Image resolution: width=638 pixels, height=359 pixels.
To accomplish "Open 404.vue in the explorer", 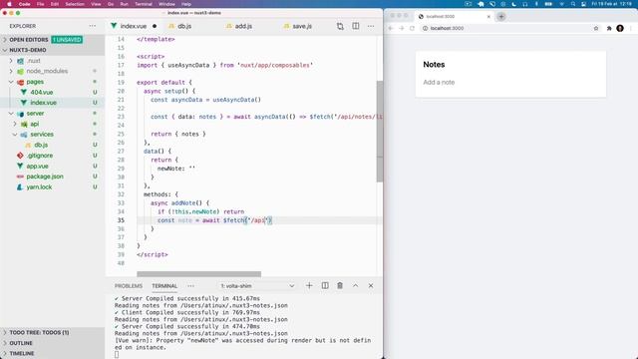I will (x=42, y=93).
